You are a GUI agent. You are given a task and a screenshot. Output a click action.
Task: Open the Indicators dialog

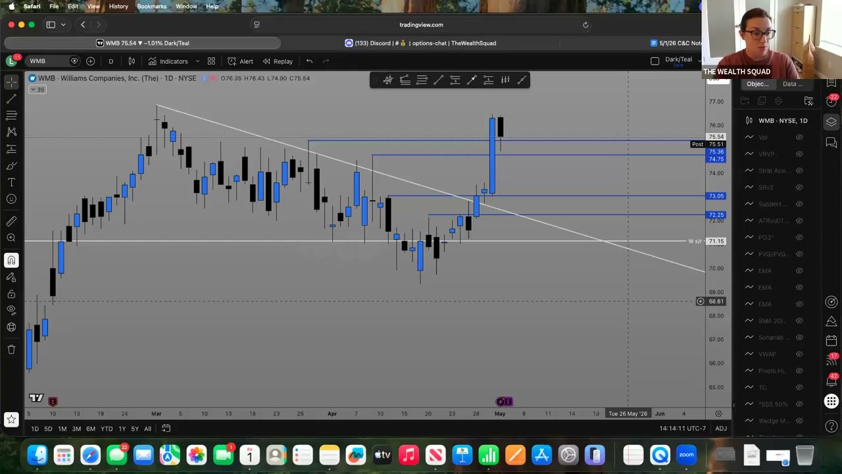click(168, 61)
